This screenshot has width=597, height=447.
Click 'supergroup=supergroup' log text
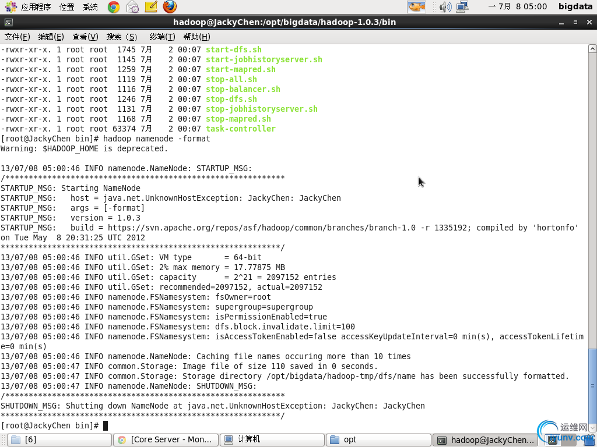[x=264, y=307]
